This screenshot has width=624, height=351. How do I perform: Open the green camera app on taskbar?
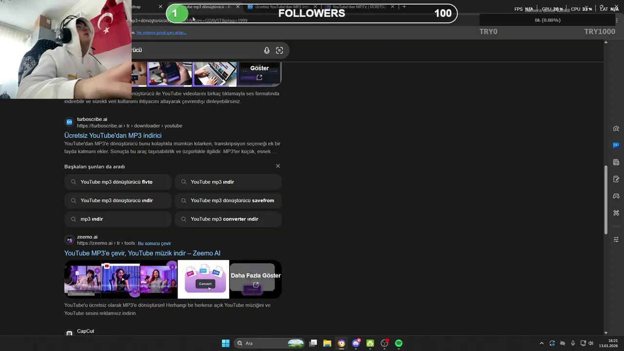click(370, 343)
